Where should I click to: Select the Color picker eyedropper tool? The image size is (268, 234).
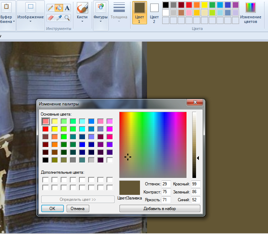click(x=59, y=18)
